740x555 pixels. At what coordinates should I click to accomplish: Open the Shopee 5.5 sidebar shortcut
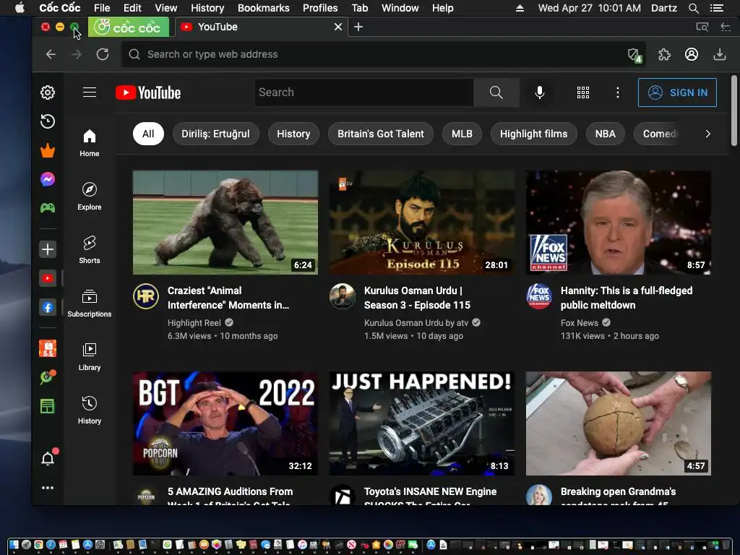[x=48, y=349]
